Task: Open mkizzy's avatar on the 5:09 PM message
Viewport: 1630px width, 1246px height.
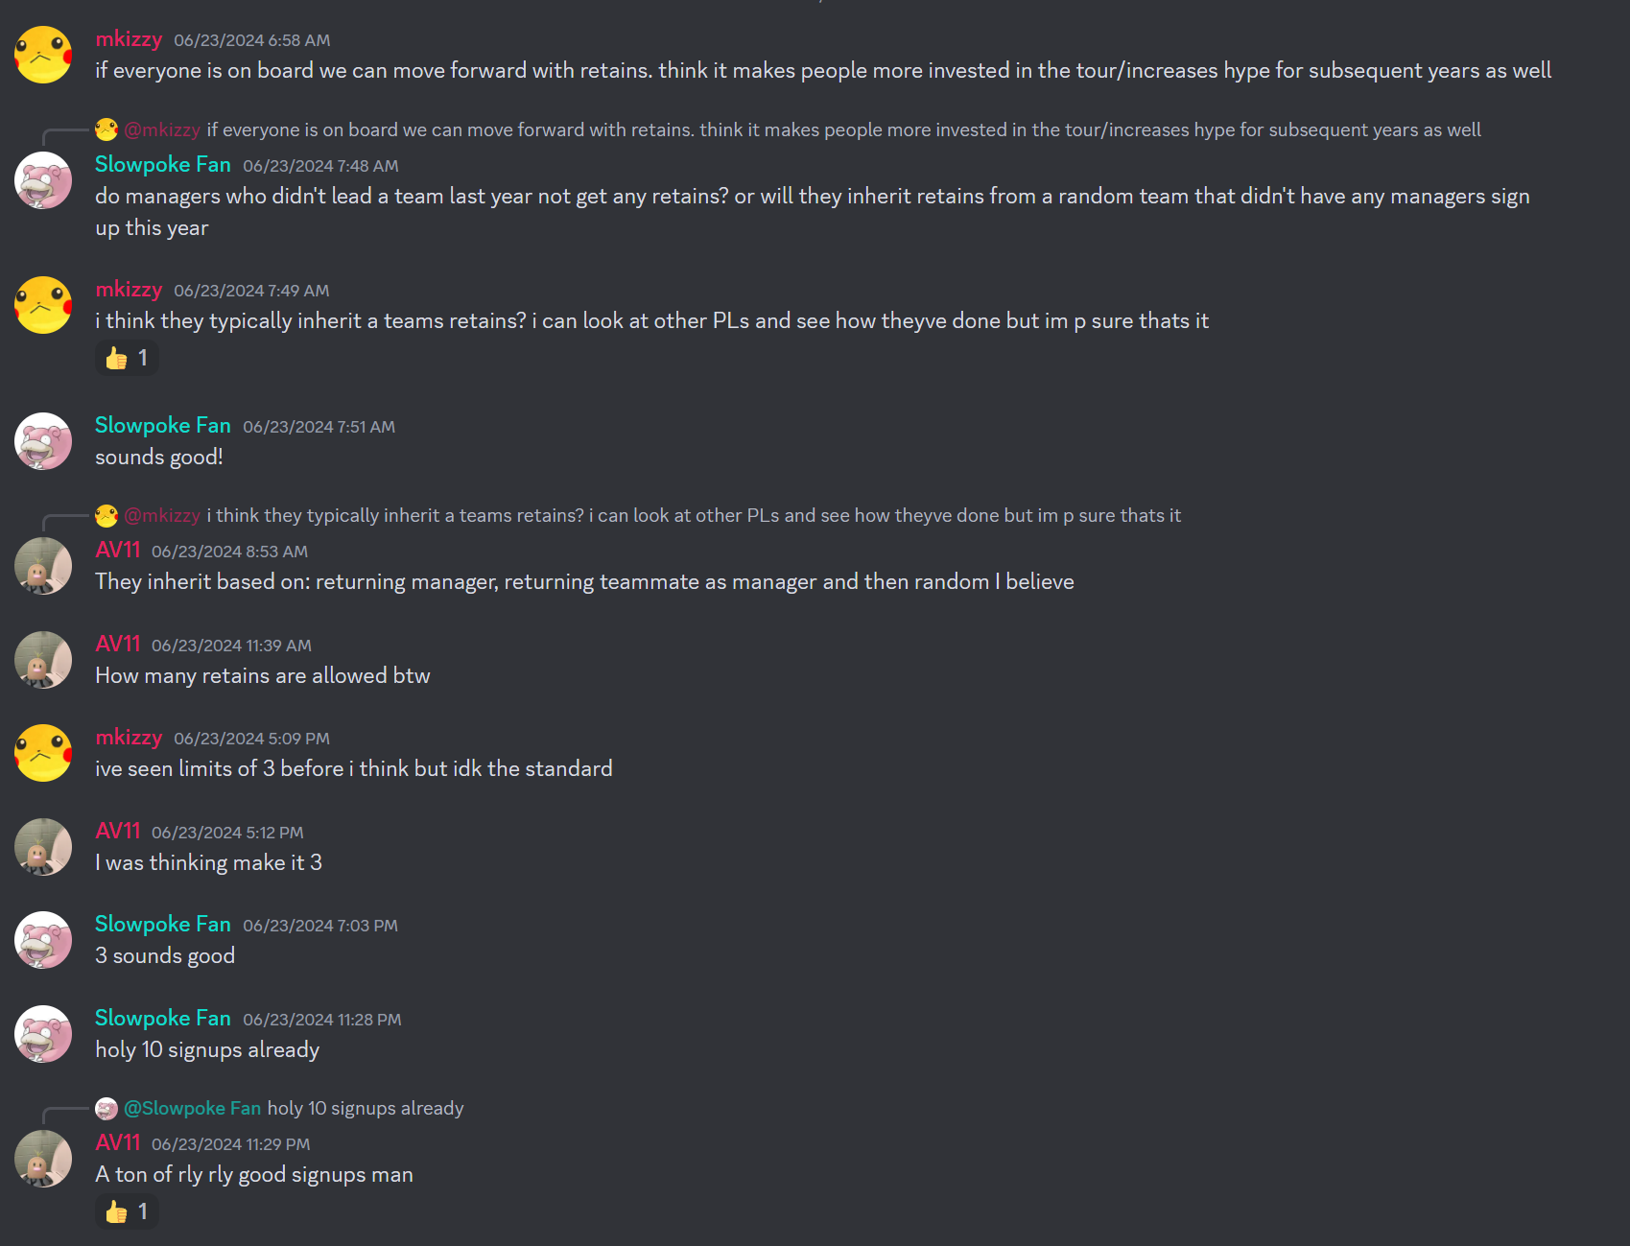Action: click(x=43, y=753)
